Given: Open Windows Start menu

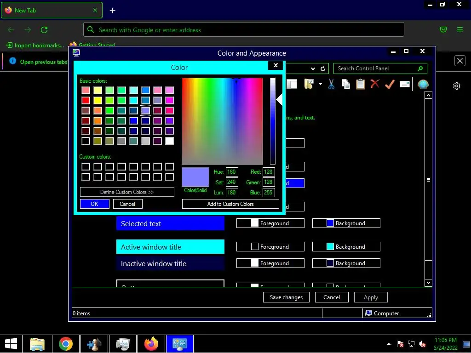Looking at the screenshot, I should pos(11,344).
